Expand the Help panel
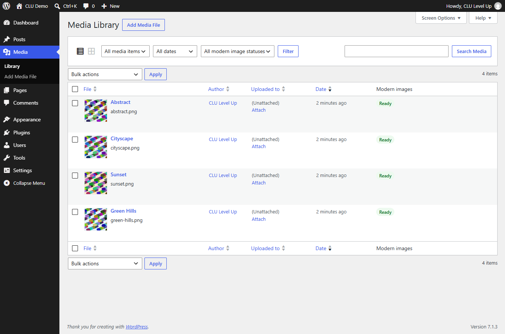Image resolution: width=505 pixels, height=334 pixels. (x=483, y=18)
